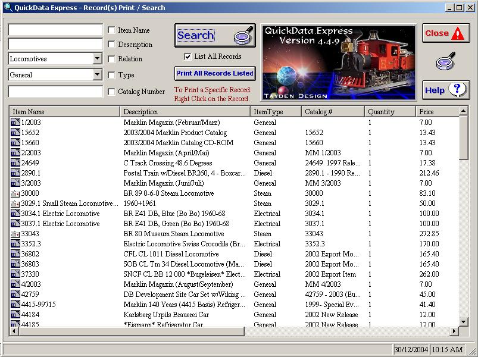This screenshot has height=357, width=478.
Task: Click the first search text input field
Action: [x=55, y=30]
